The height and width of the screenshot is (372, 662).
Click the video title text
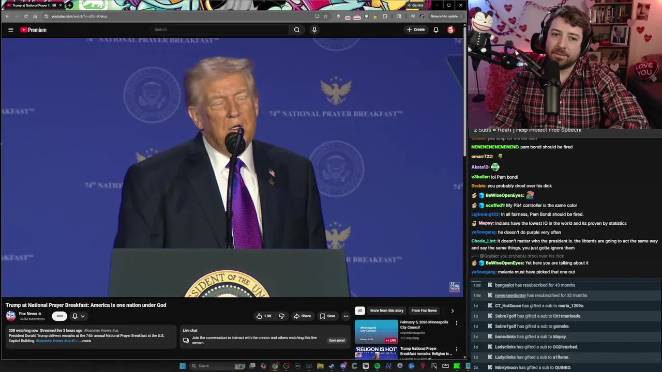[x=86, y=305]
